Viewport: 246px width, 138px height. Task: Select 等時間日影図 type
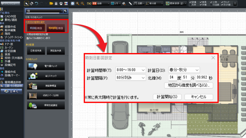56,28
